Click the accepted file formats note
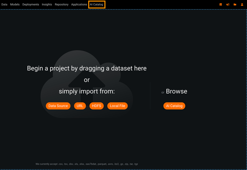The height and width of the screenshot is (170, 247). click(x=87, y=164)
